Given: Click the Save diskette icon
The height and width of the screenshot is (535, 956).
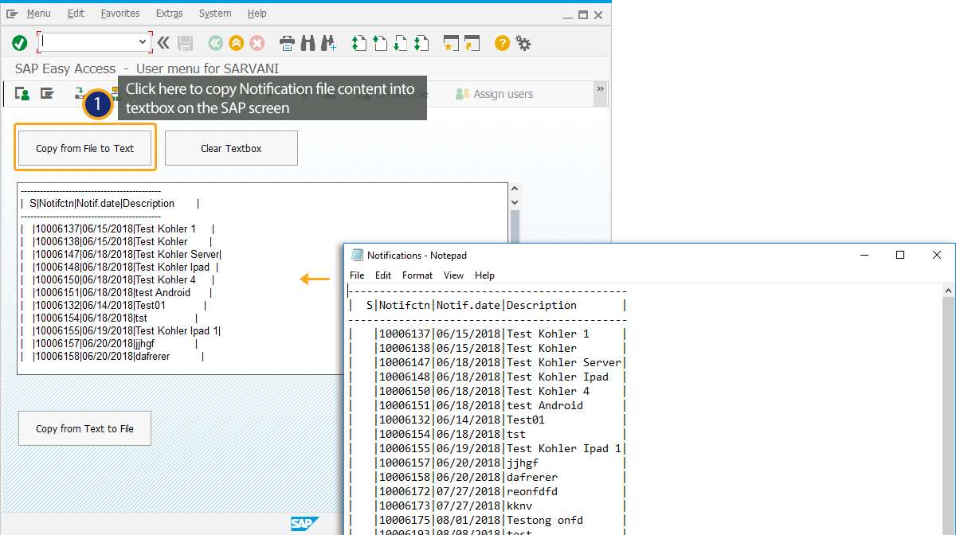Looking at the screenshot, I should [x=186, y=43].
